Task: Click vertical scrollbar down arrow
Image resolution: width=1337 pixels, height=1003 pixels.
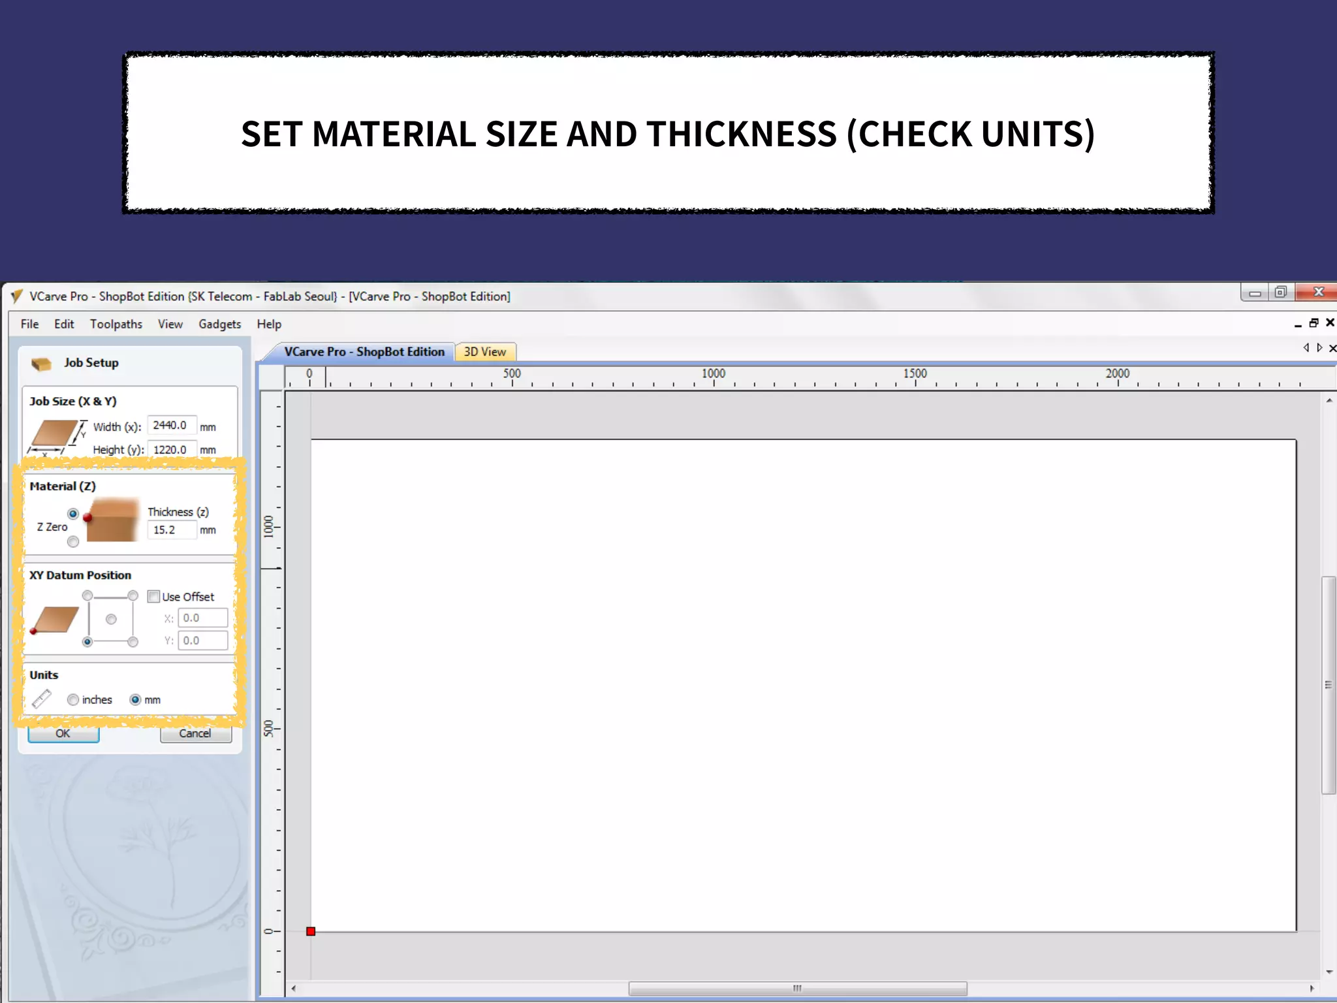Action: coord(1329,972)
